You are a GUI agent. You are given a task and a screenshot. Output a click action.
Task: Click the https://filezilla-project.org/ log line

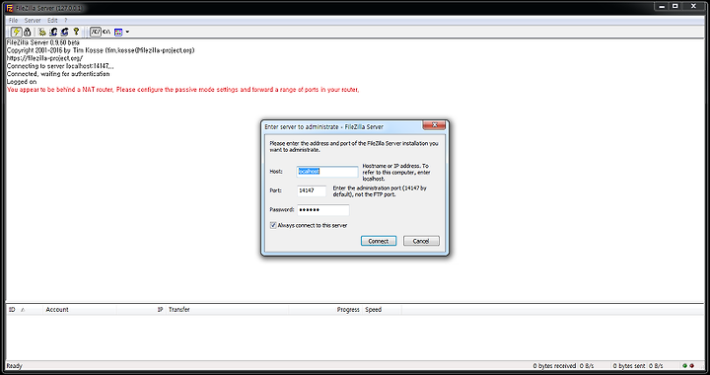click(x=44, y=58)
